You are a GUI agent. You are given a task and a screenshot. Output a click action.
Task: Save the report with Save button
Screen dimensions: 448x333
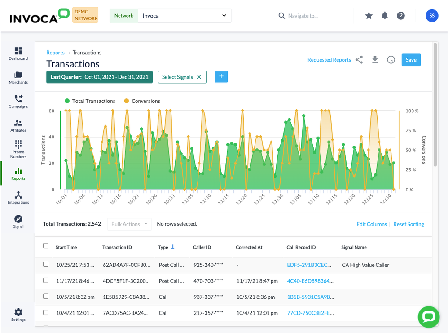(x=411, y=60)
